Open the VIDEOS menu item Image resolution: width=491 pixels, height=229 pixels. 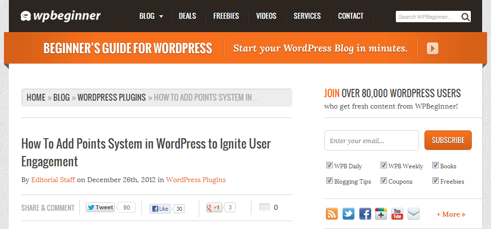[x=266, y=16]
